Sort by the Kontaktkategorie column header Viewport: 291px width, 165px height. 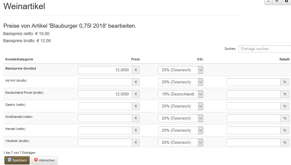[19, 60]
